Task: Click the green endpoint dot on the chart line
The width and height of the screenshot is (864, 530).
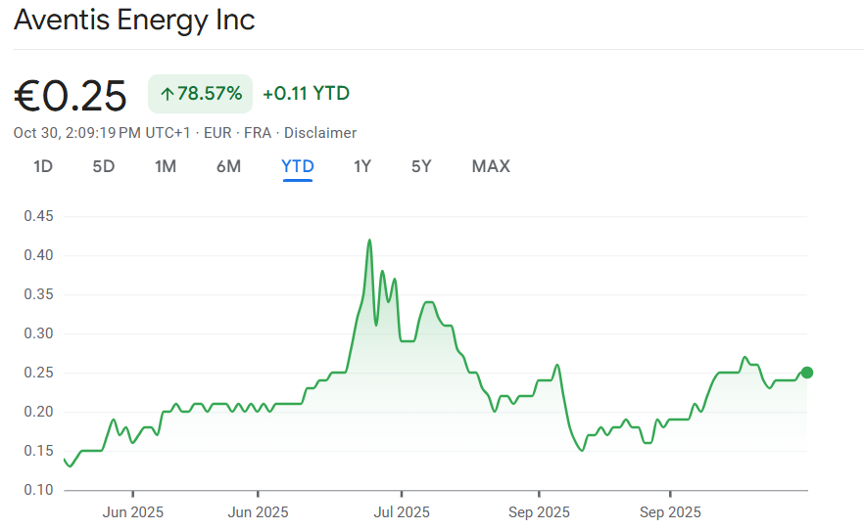Action: pyautogui.click(x=807, y=373)
